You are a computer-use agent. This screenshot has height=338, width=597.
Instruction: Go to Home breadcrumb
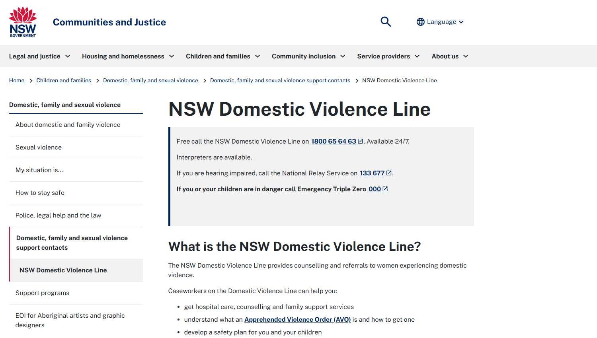(x=17, y=80)
